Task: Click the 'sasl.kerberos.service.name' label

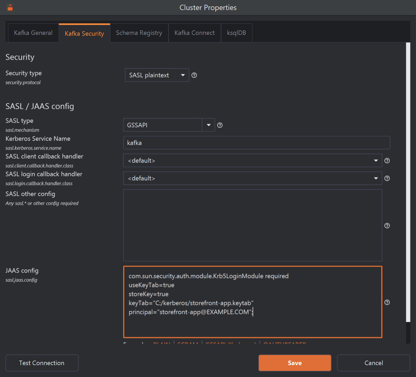Action: pos(33,148)
